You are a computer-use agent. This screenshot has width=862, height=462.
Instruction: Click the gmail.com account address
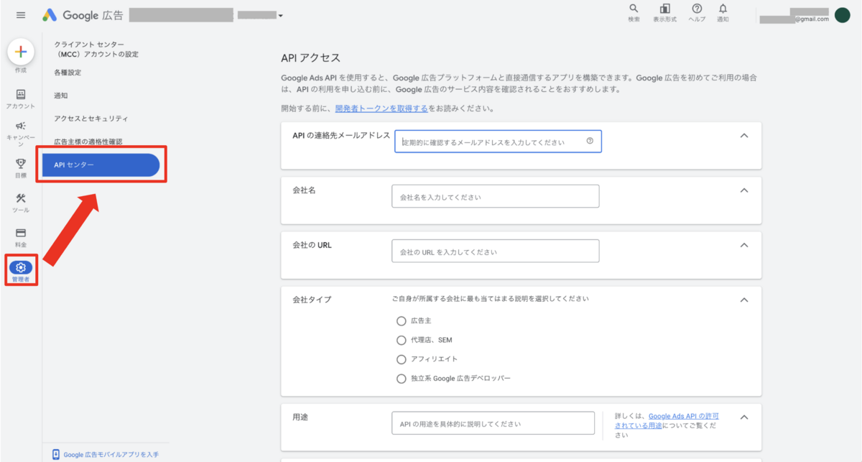(x=812, y=19)
